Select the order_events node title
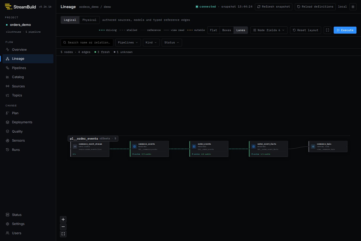Viewport: 361px width, 241px height. coord(204,144)
